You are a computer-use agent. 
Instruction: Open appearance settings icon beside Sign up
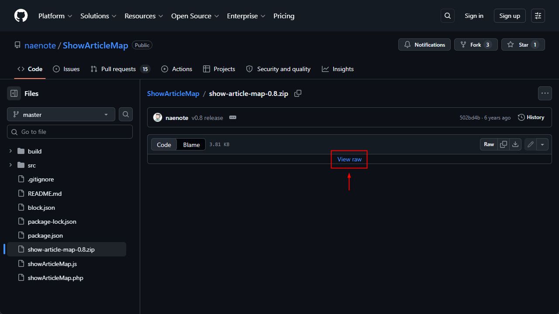click(538, 16)
